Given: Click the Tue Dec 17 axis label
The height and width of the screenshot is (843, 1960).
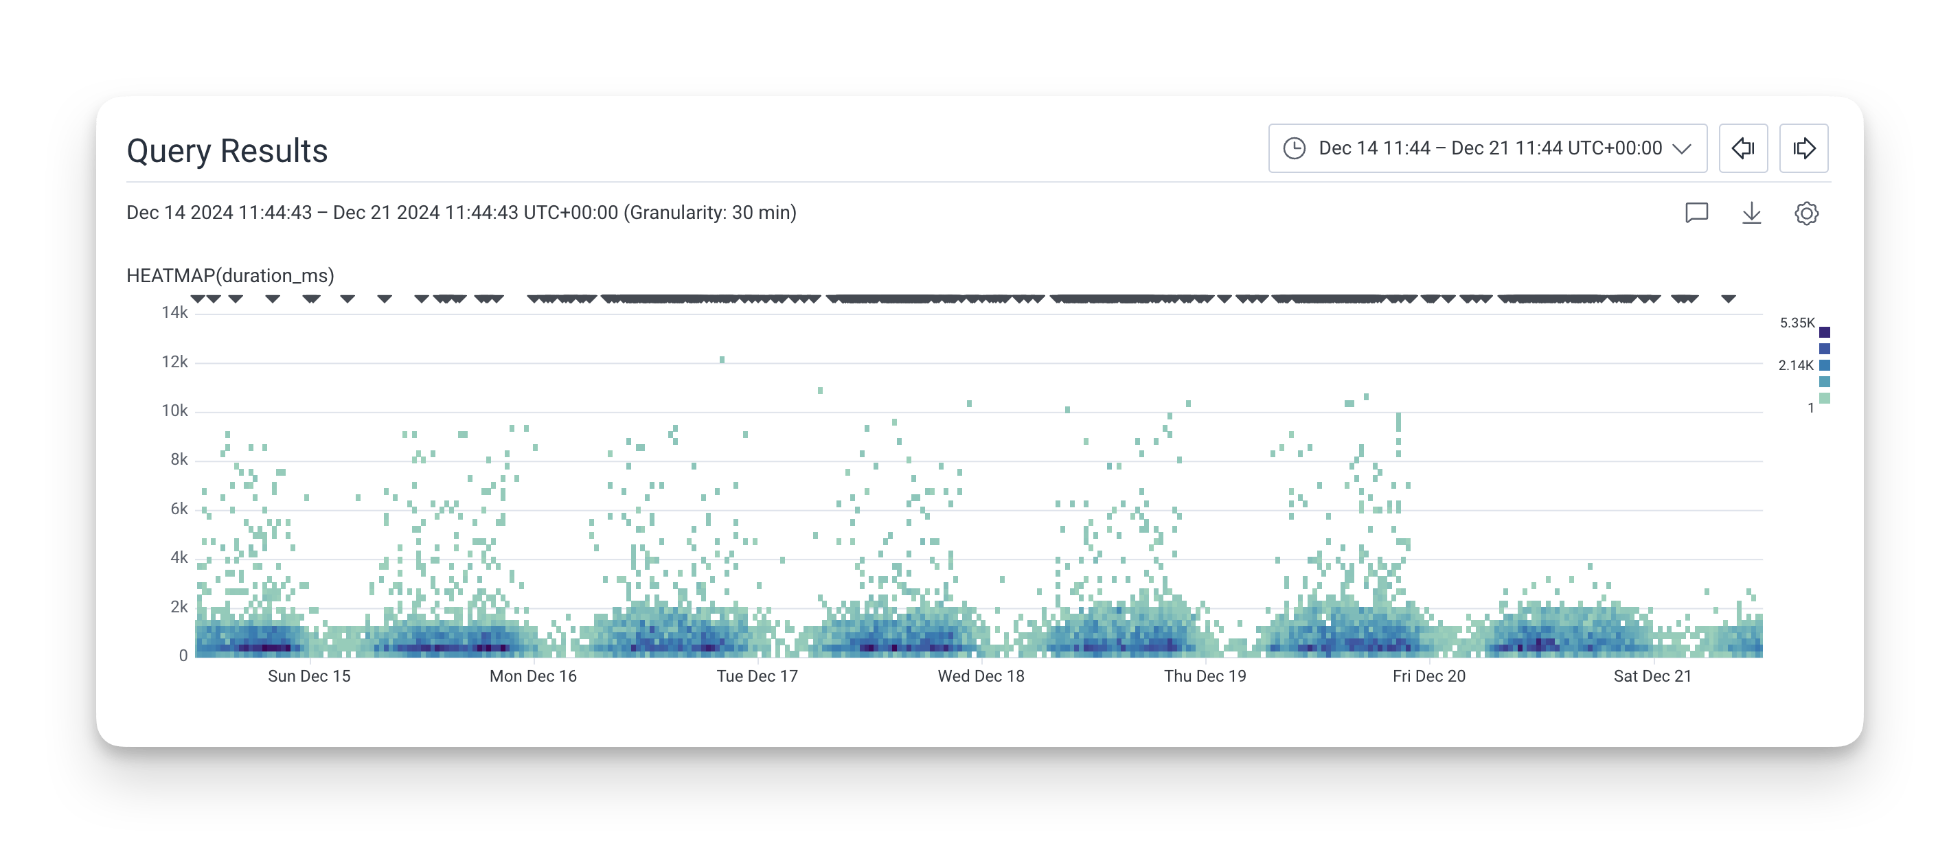Looking at the screenshot, I should [x=757, y=675].
